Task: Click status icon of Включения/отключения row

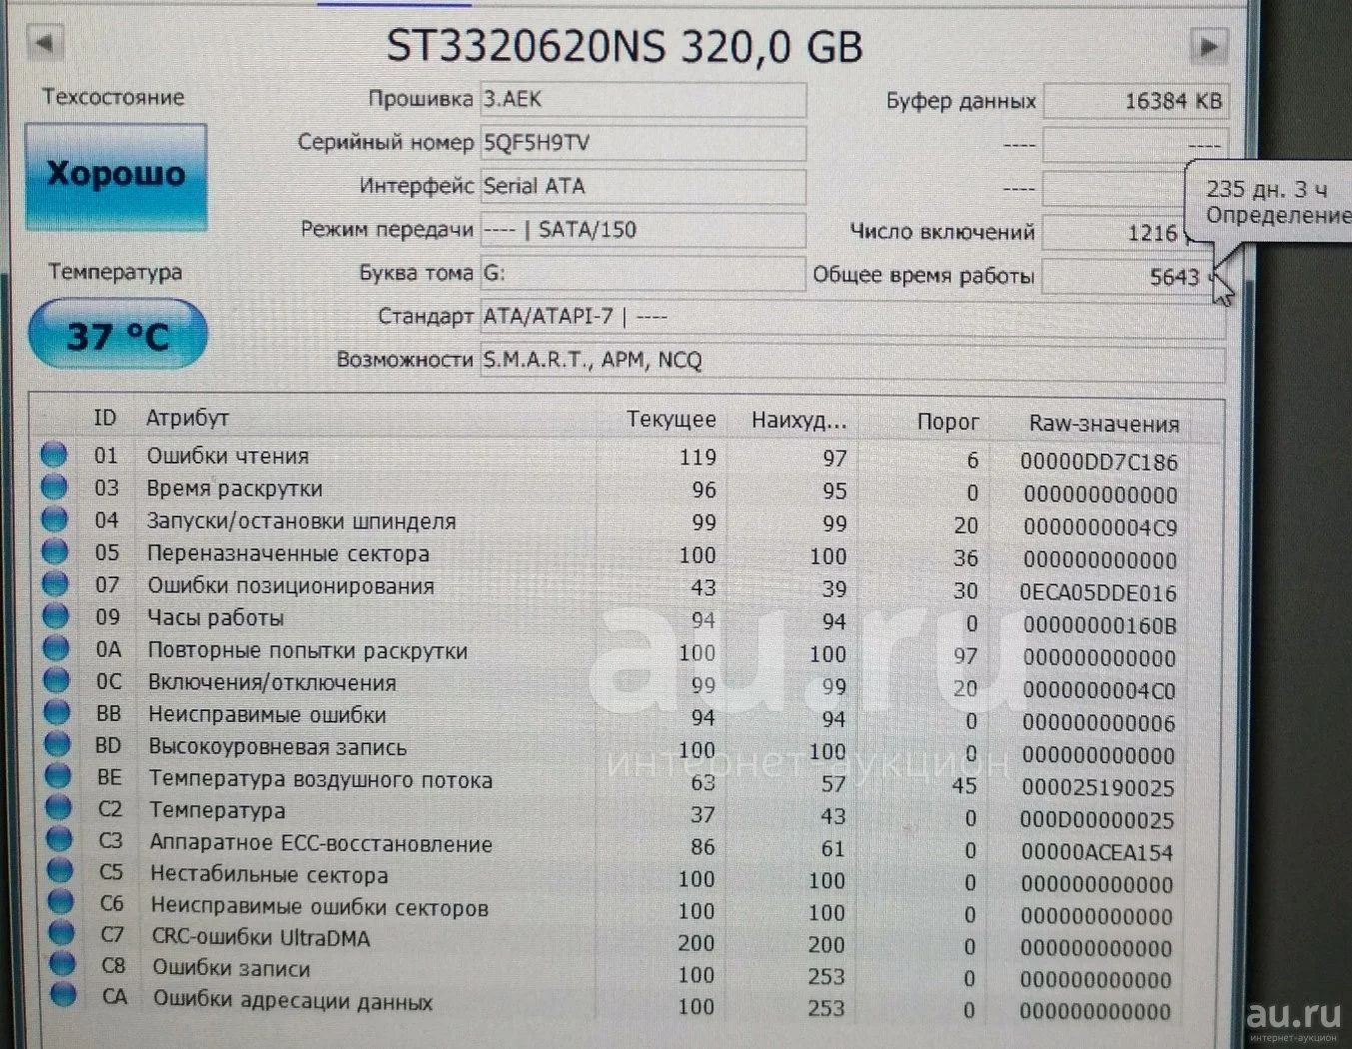Action: pyautogui.click(x=57, y=680)
